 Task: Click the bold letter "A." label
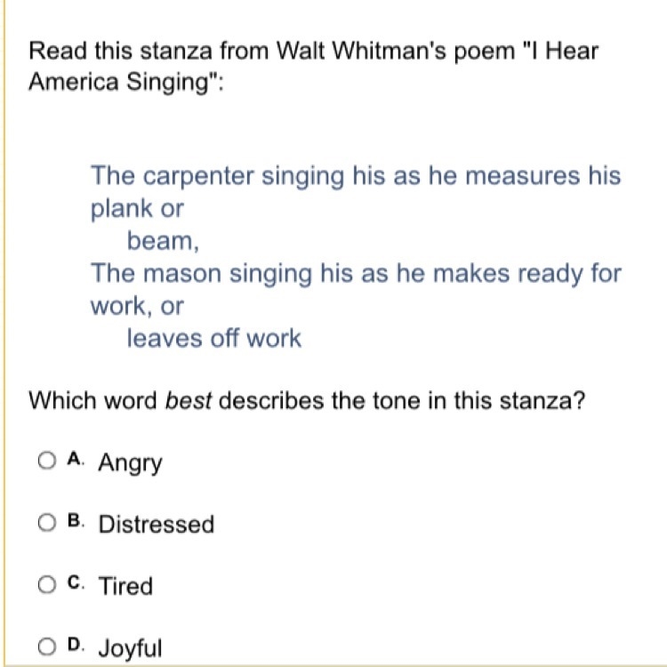76,459
